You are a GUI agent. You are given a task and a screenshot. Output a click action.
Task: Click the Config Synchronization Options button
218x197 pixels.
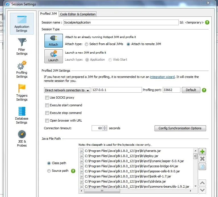pos(180,128)
